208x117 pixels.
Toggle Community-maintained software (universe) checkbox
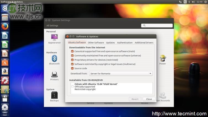[x=72, y=56]
